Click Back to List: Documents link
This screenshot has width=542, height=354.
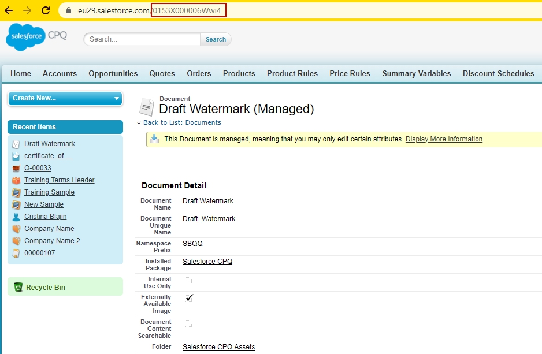tap(182, 122)
